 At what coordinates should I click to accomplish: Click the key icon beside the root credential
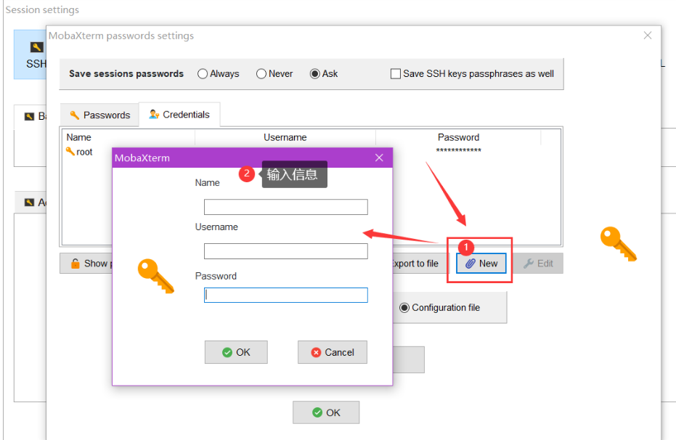pos(70,151)
